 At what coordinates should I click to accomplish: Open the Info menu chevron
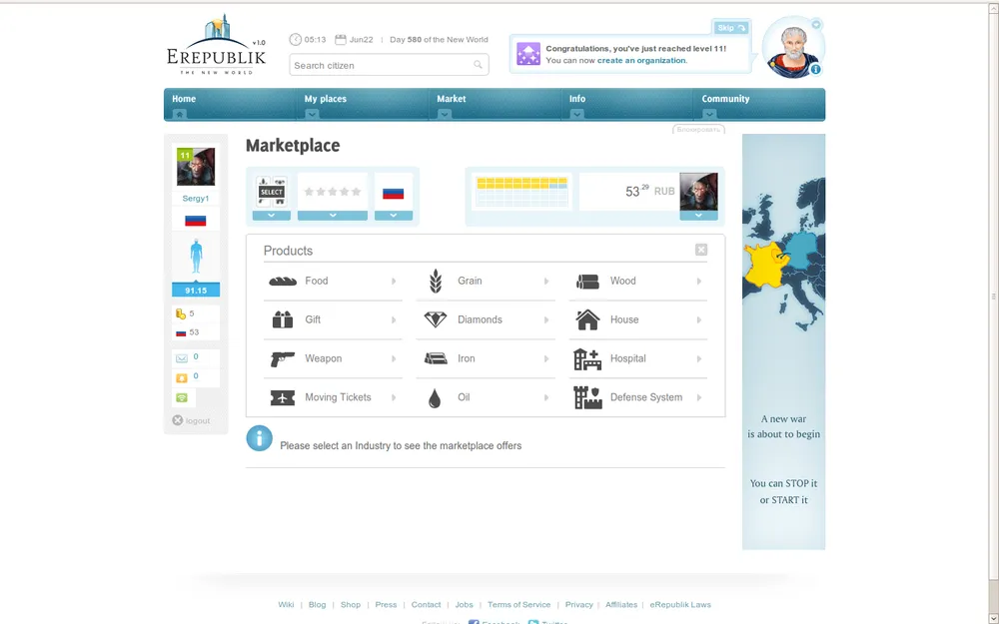point(576,114)
